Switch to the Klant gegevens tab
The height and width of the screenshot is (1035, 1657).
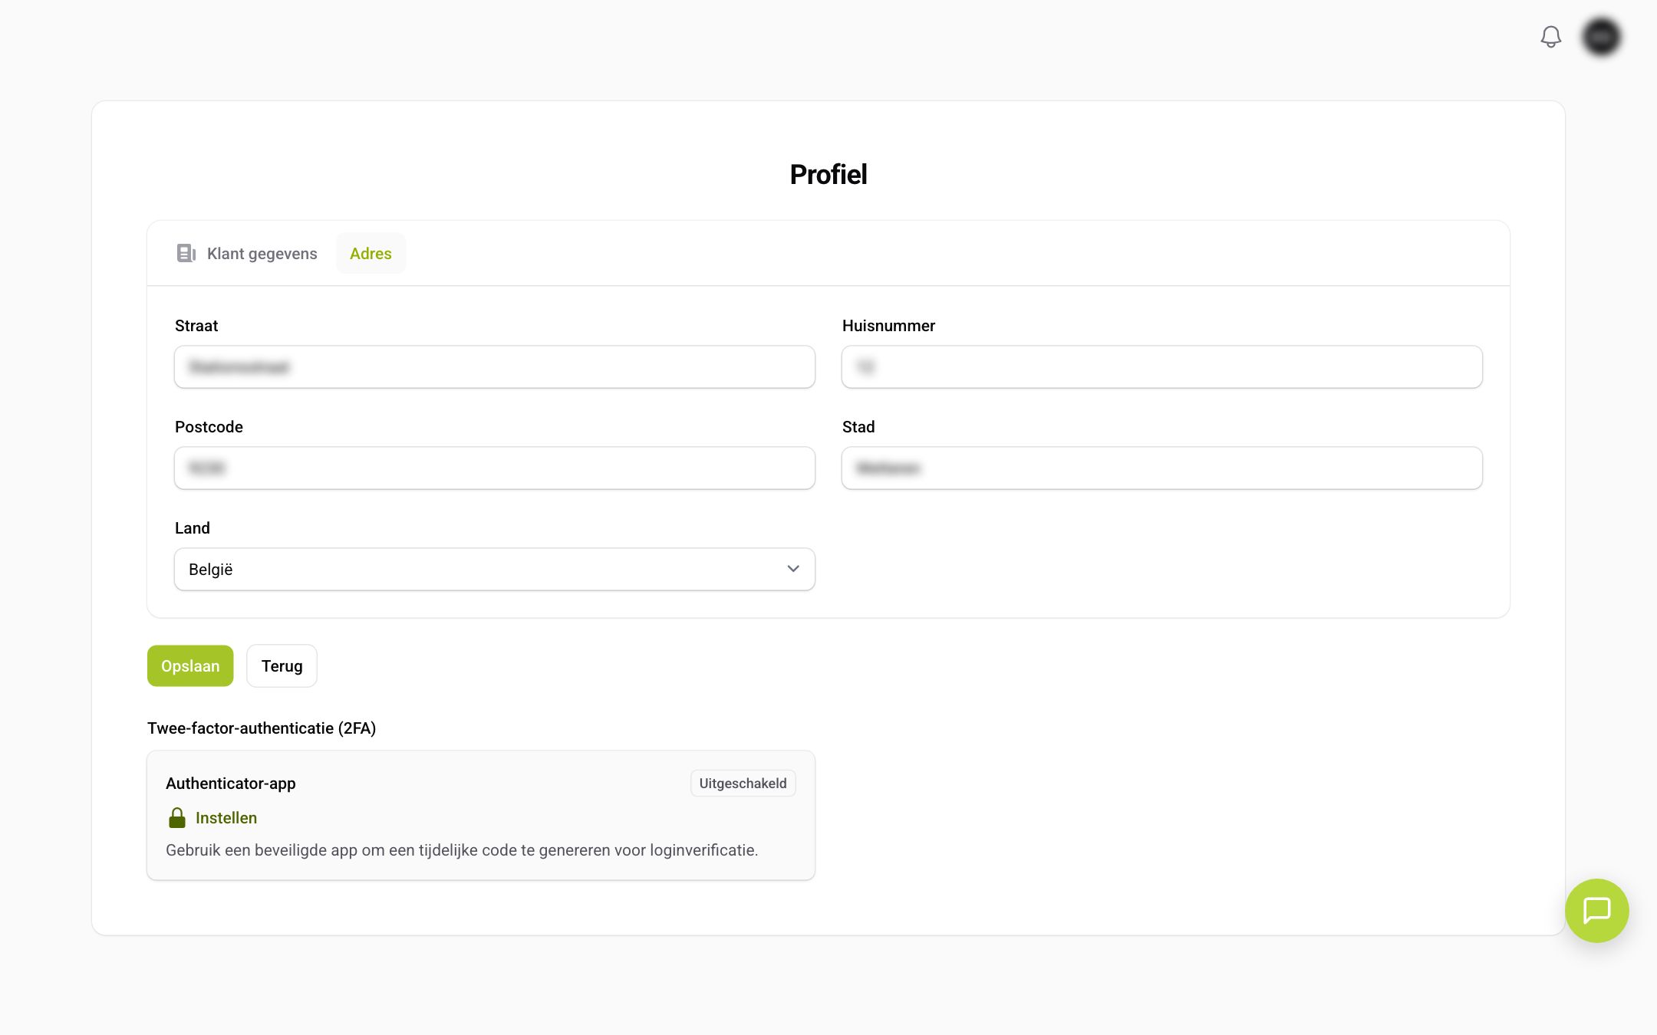coord(246,253)
